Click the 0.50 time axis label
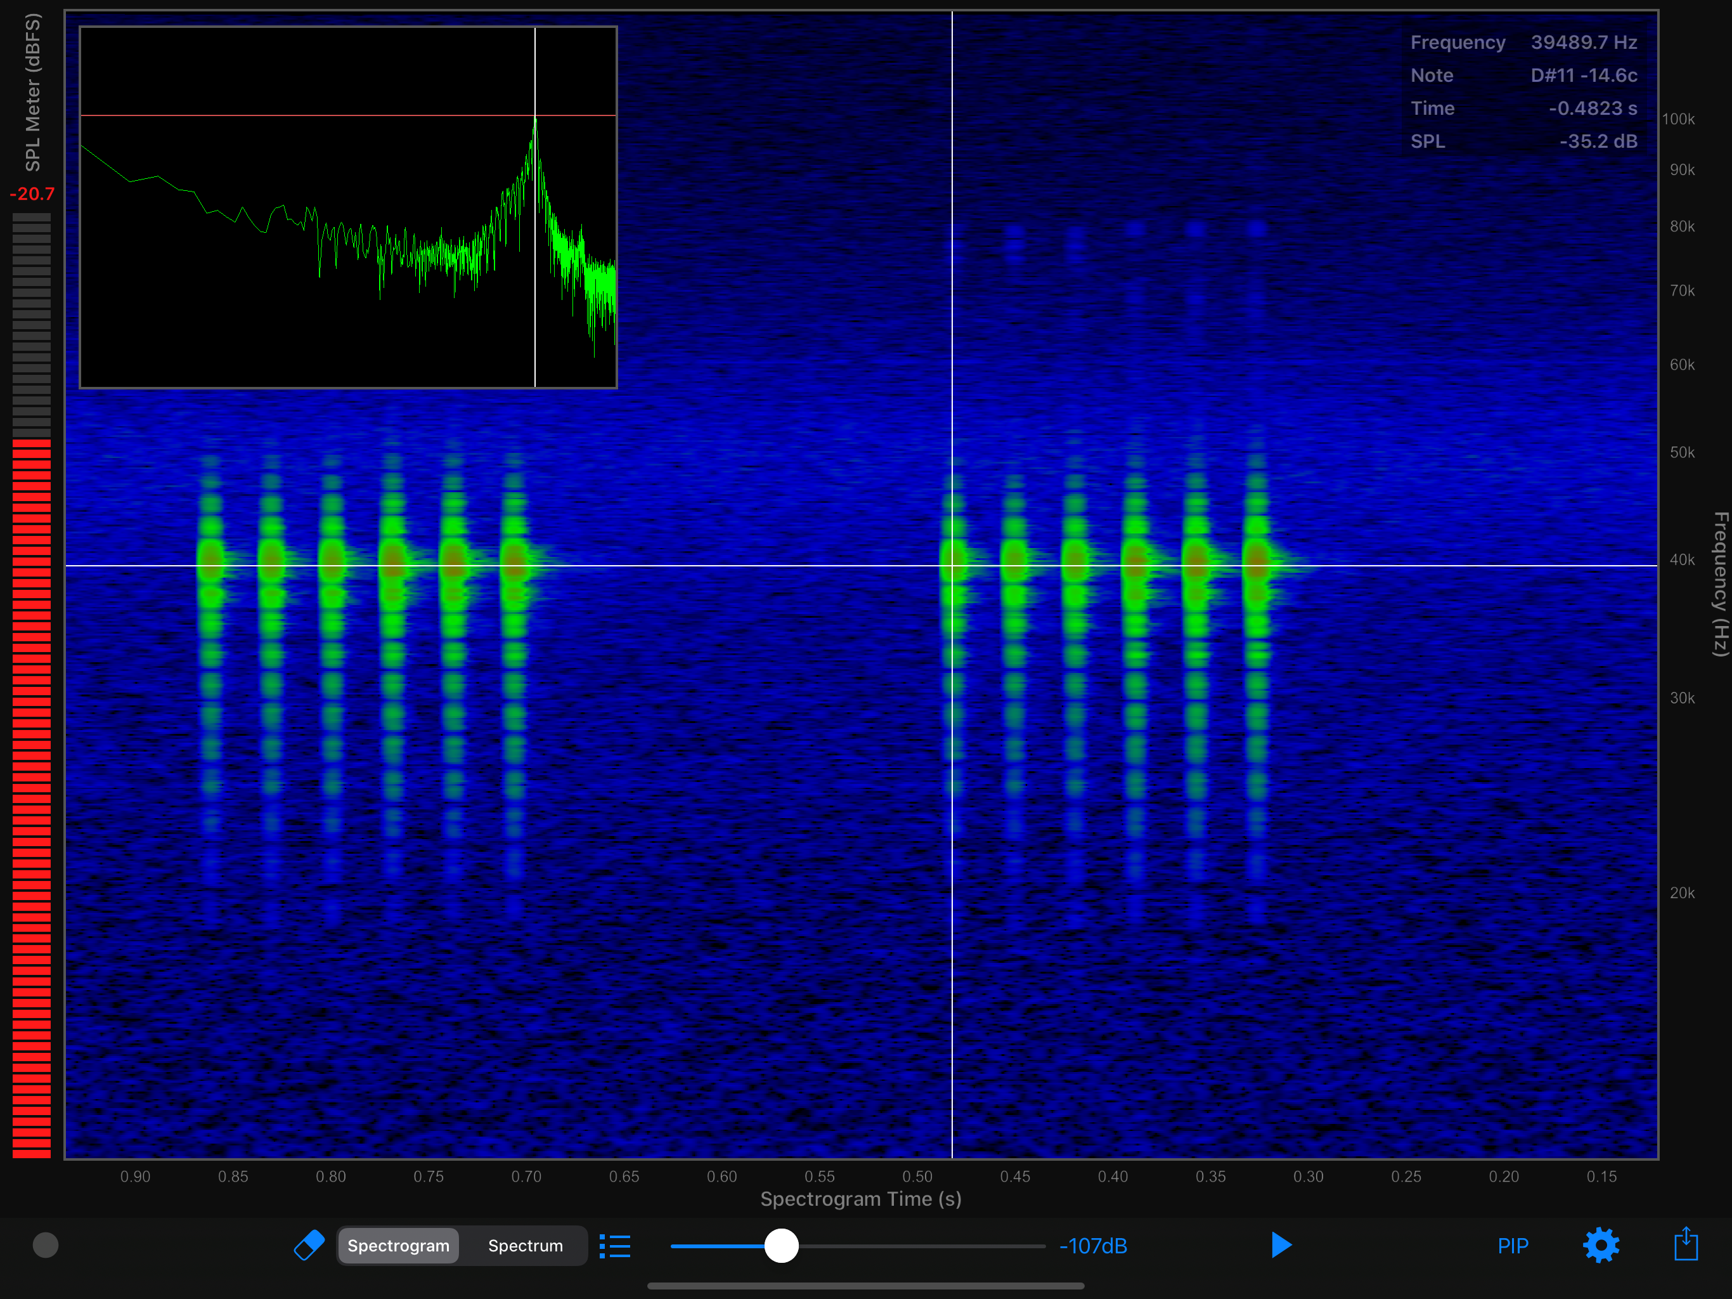This screenshot has width=1732, height=1299. coord(917,1176)
